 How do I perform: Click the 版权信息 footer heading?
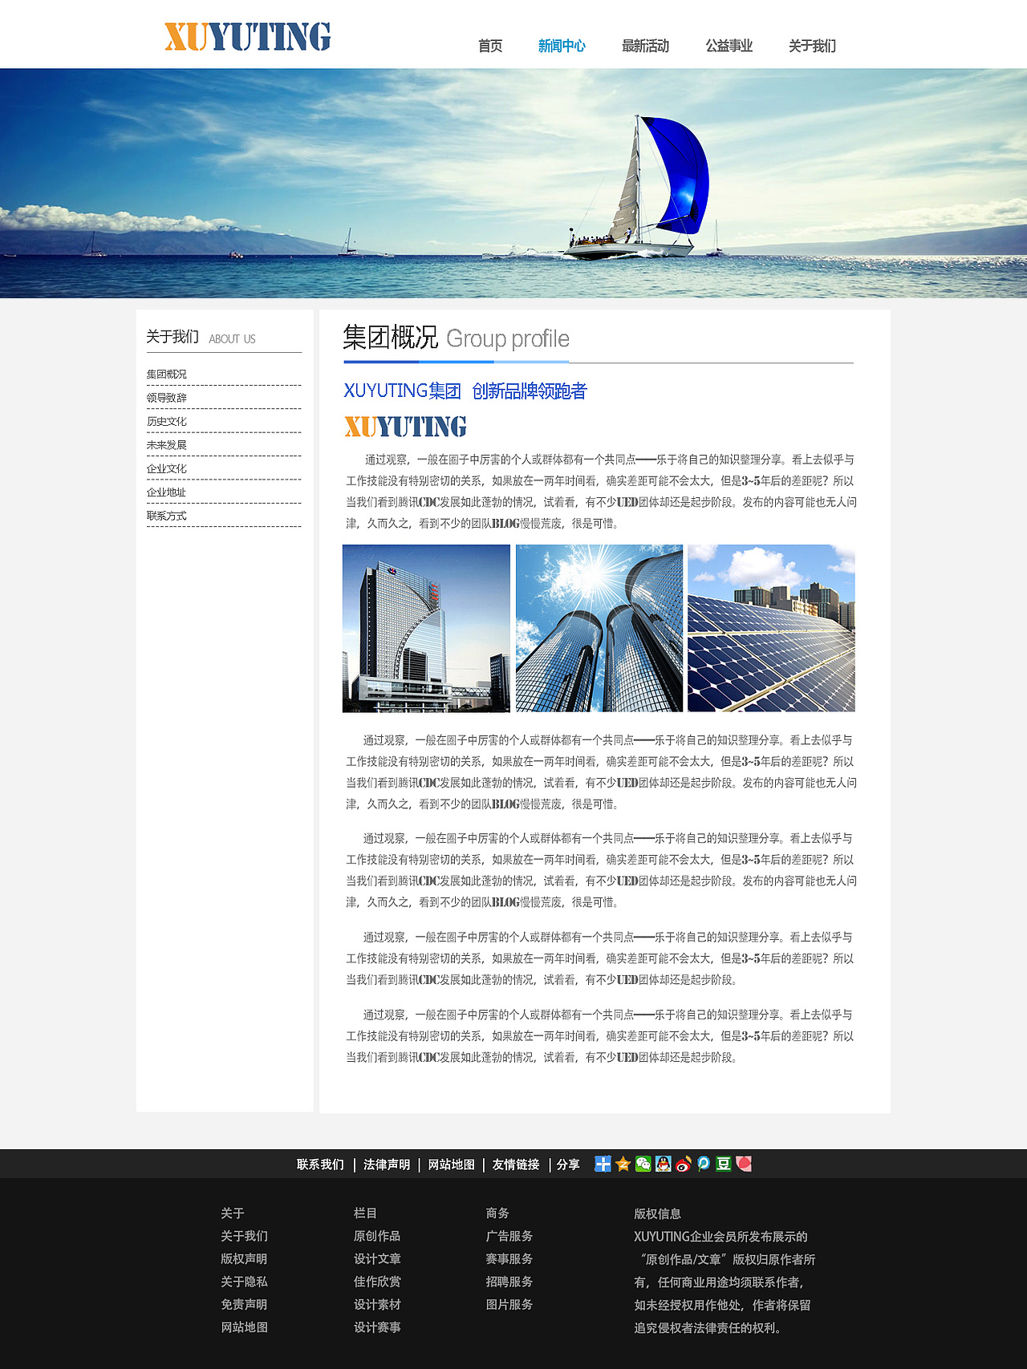[x=657, y=1213]
